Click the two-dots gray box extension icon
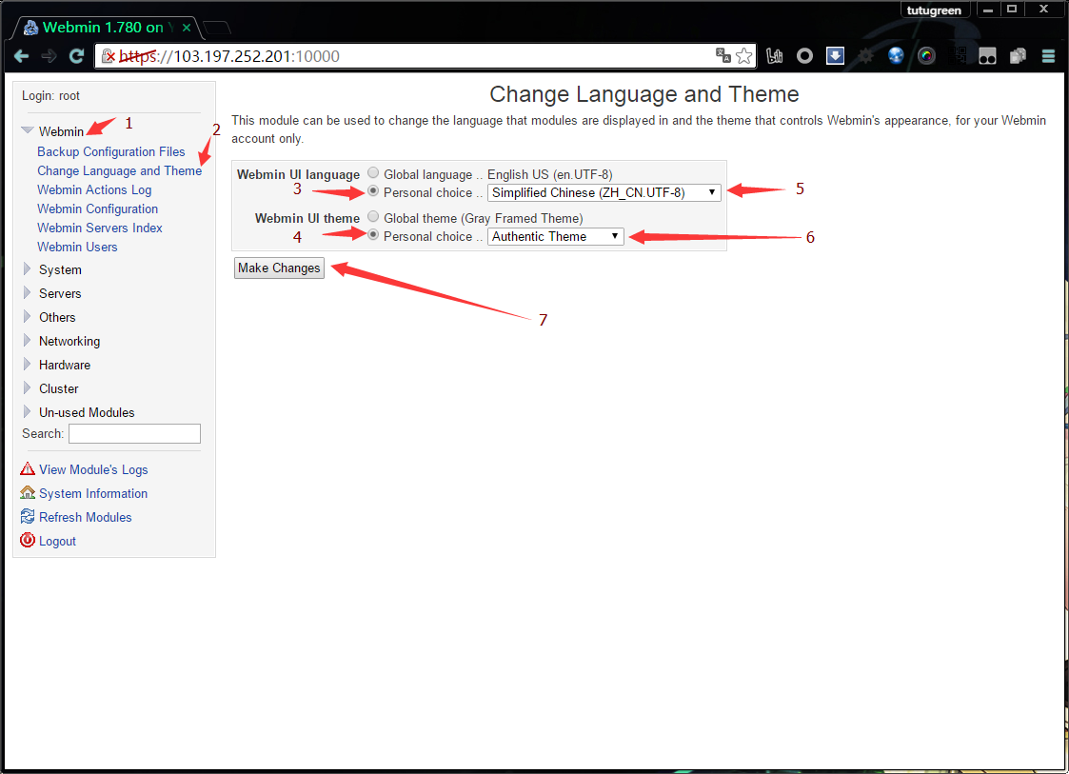Viewport: 1069px width, 774px height. (987, 56)
